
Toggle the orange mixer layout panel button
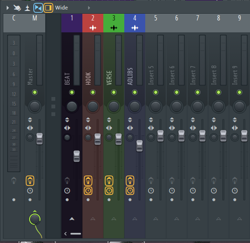(48, 8)
